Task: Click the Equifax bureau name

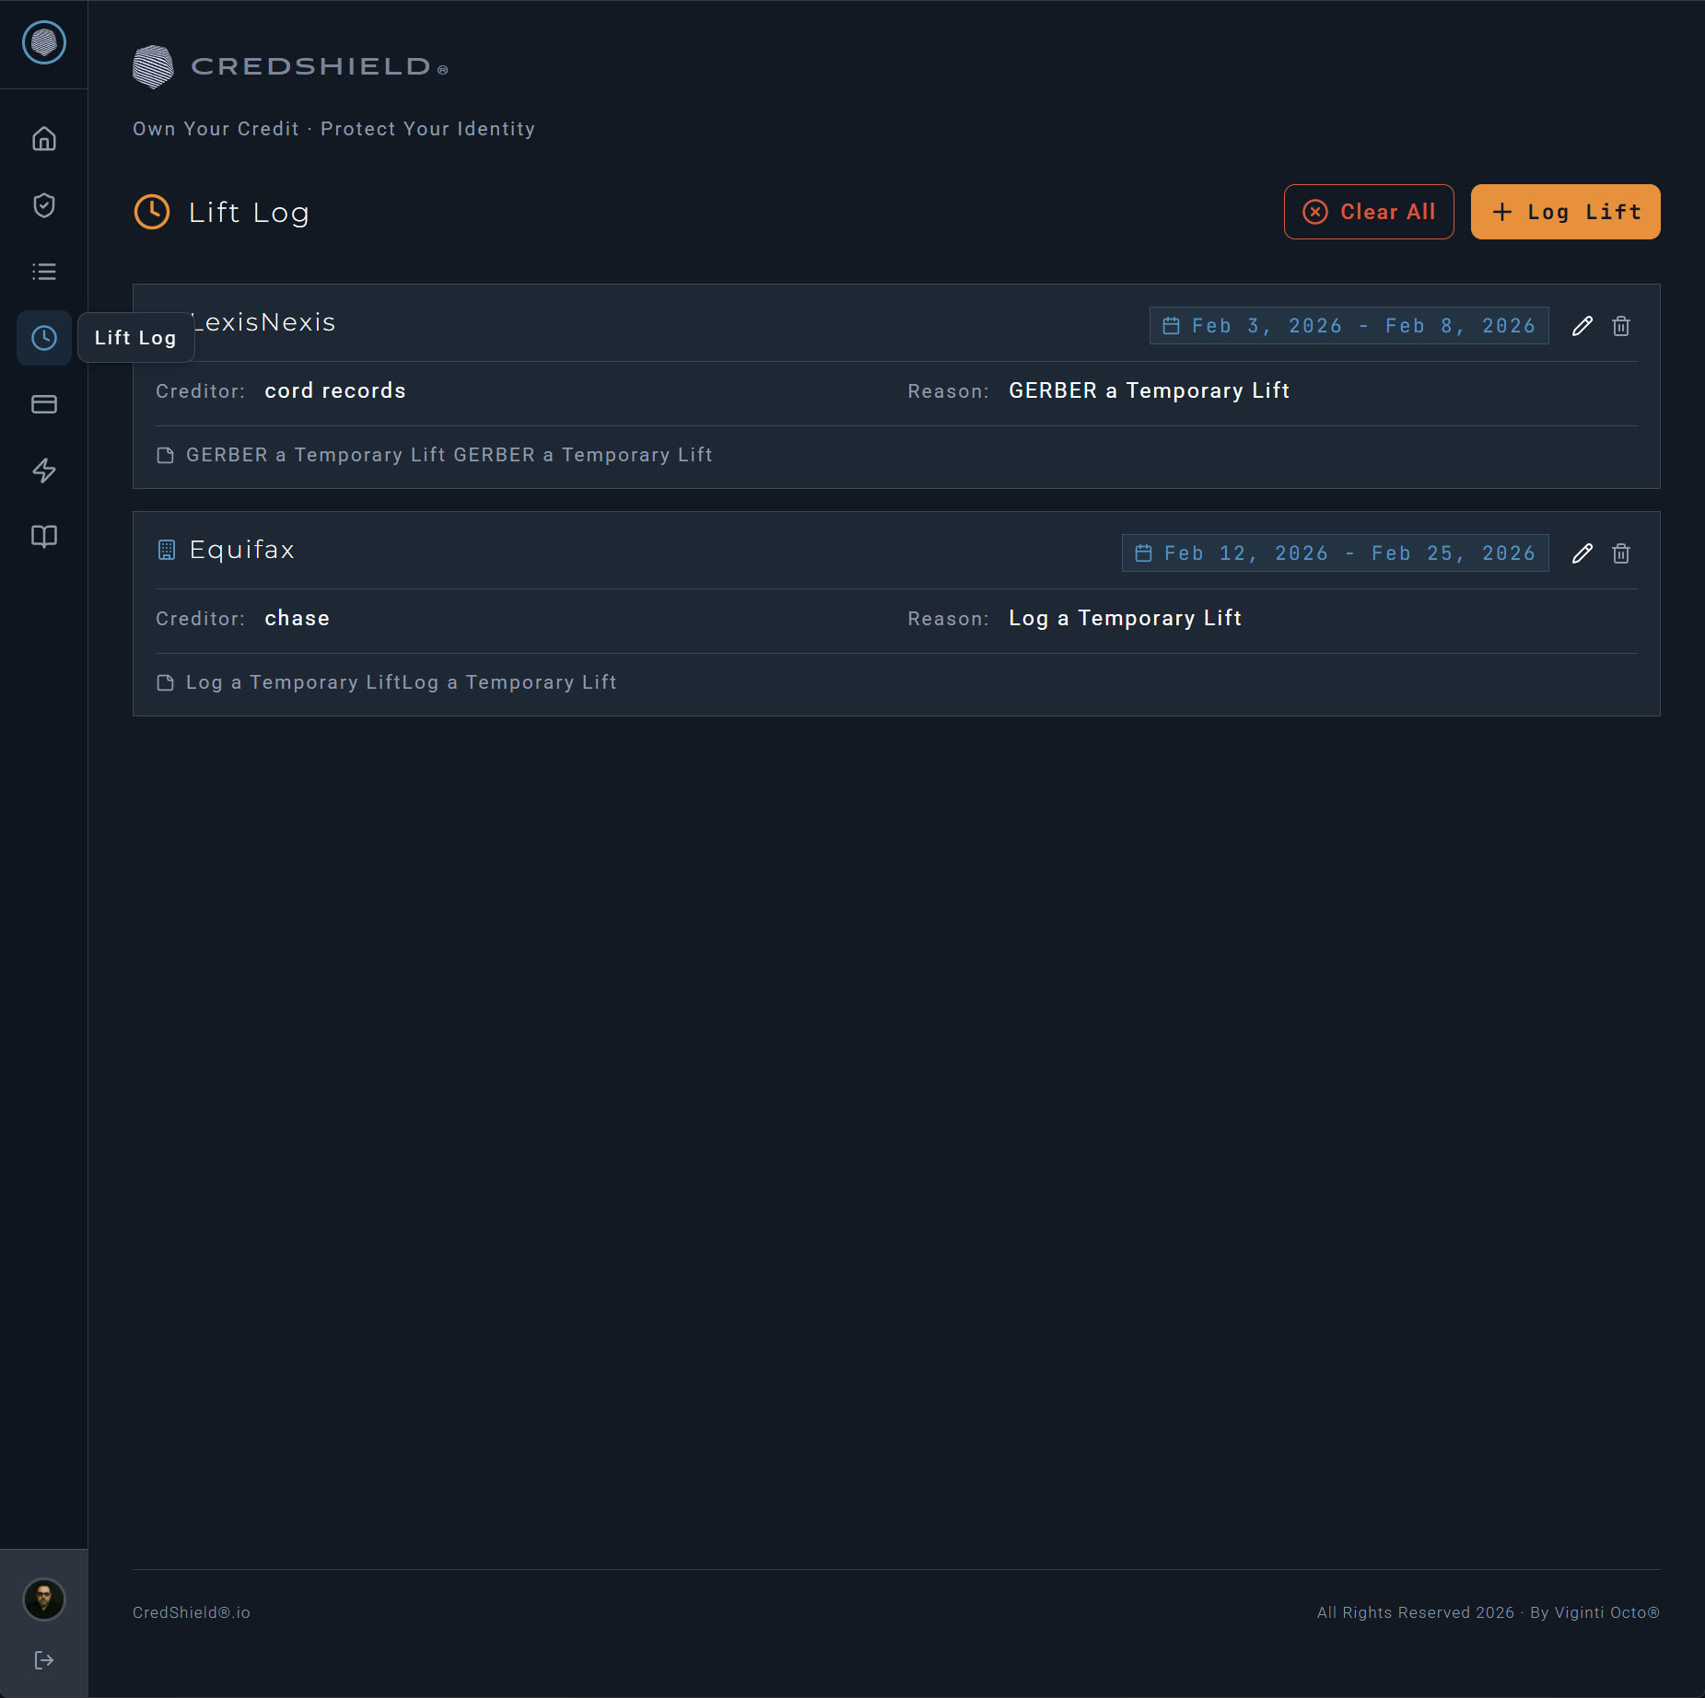Action: coord(242,550)
